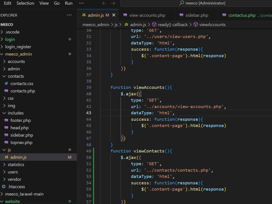Open the Edit menu
This screenshot has width=272, height=204.
tap(7, 3)
